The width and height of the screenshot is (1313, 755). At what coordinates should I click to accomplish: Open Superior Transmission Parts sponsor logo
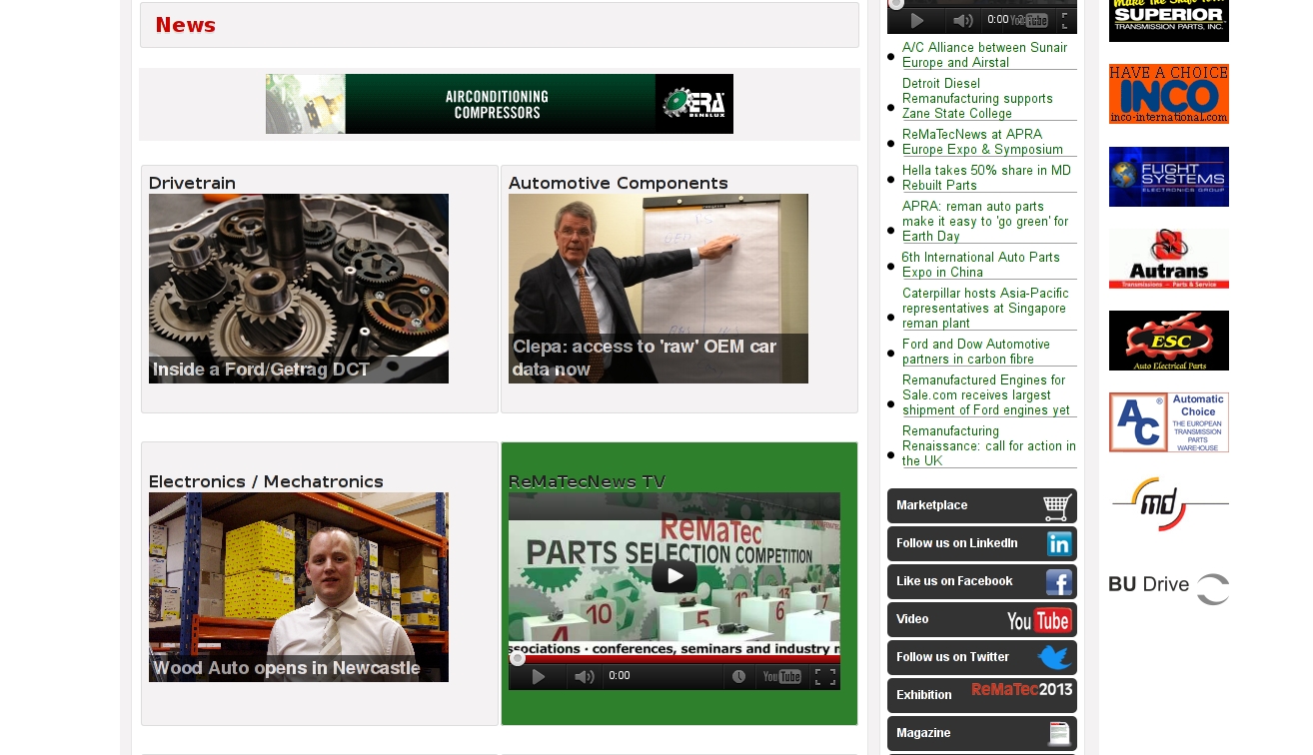click(1169, 20)
